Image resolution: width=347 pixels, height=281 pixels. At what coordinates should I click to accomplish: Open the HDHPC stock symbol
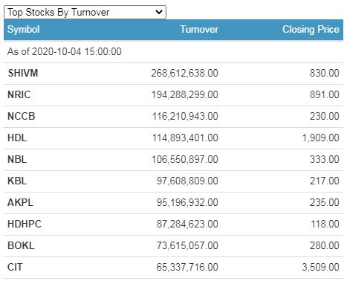25,224
